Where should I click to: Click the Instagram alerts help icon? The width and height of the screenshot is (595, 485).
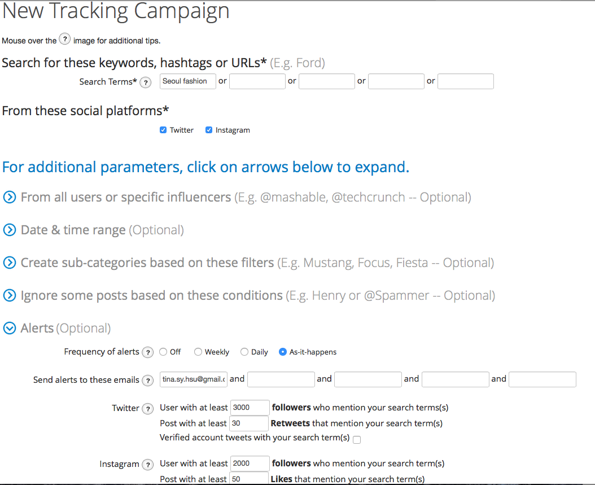pyautogui.click(x=147, y=465)
